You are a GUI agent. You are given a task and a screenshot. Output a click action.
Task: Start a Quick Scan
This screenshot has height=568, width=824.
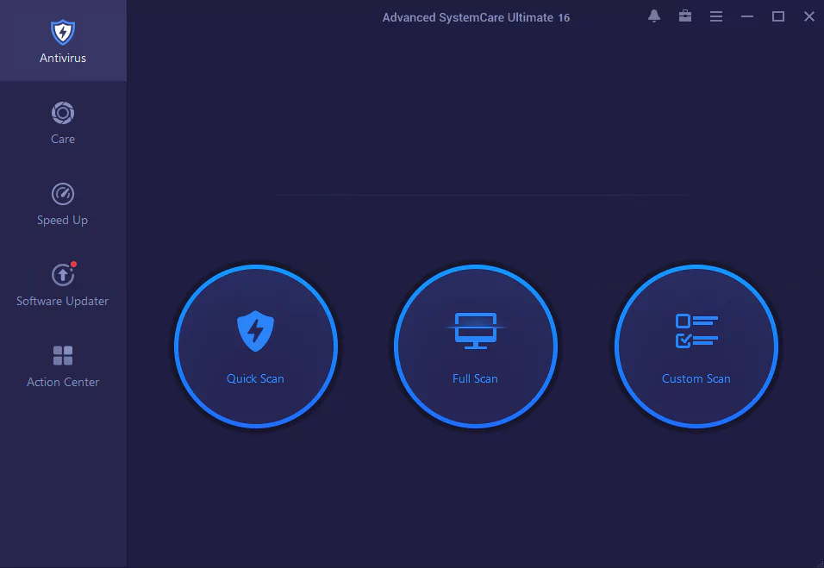pyautogui.click(x=255, y=346)
